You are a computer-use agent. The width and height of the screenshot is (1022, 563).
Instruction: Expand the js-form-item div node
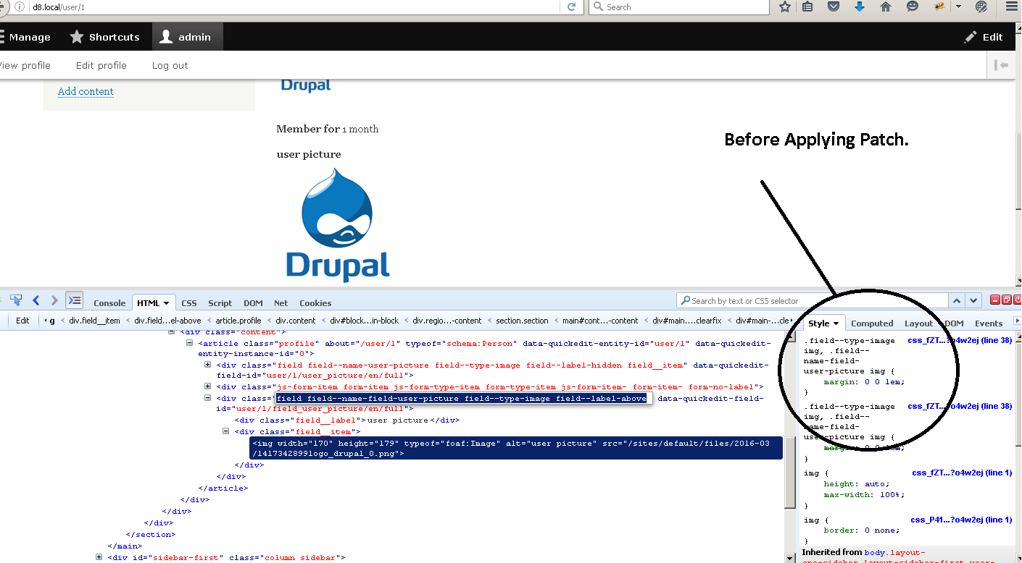[207, 386]
